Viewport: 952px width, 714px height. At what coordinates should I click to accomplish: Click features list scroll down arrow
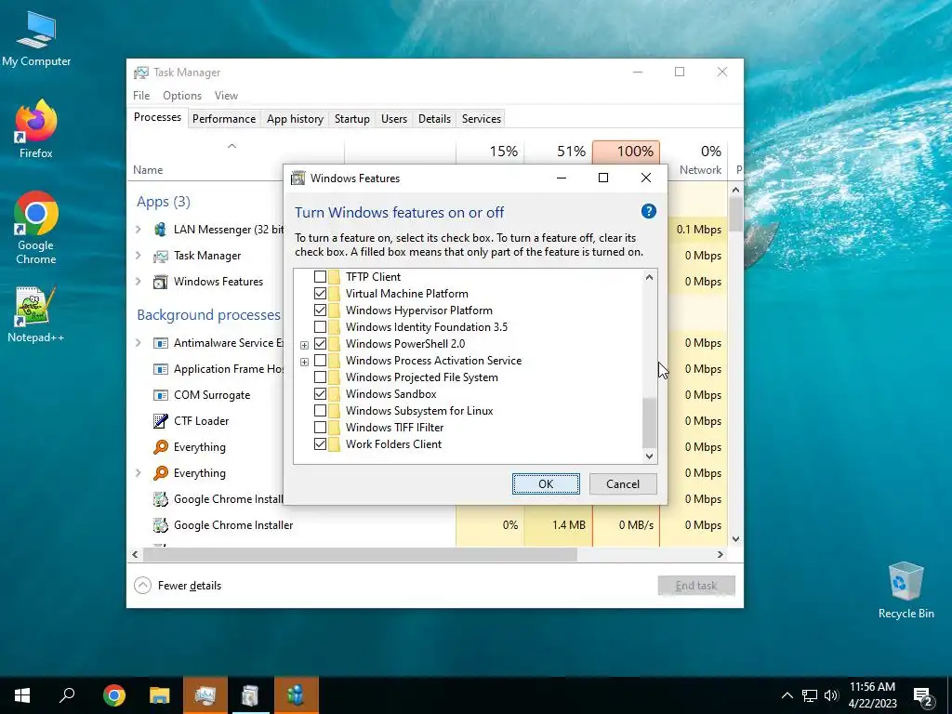coord(649,456)
